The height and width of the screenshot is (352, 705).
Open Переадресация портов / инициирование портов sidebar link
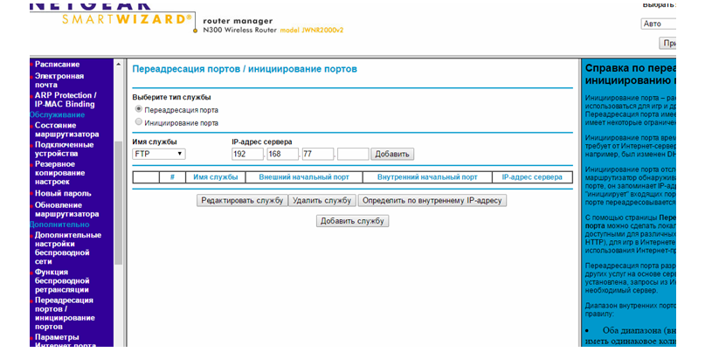(x=65, y=314)
